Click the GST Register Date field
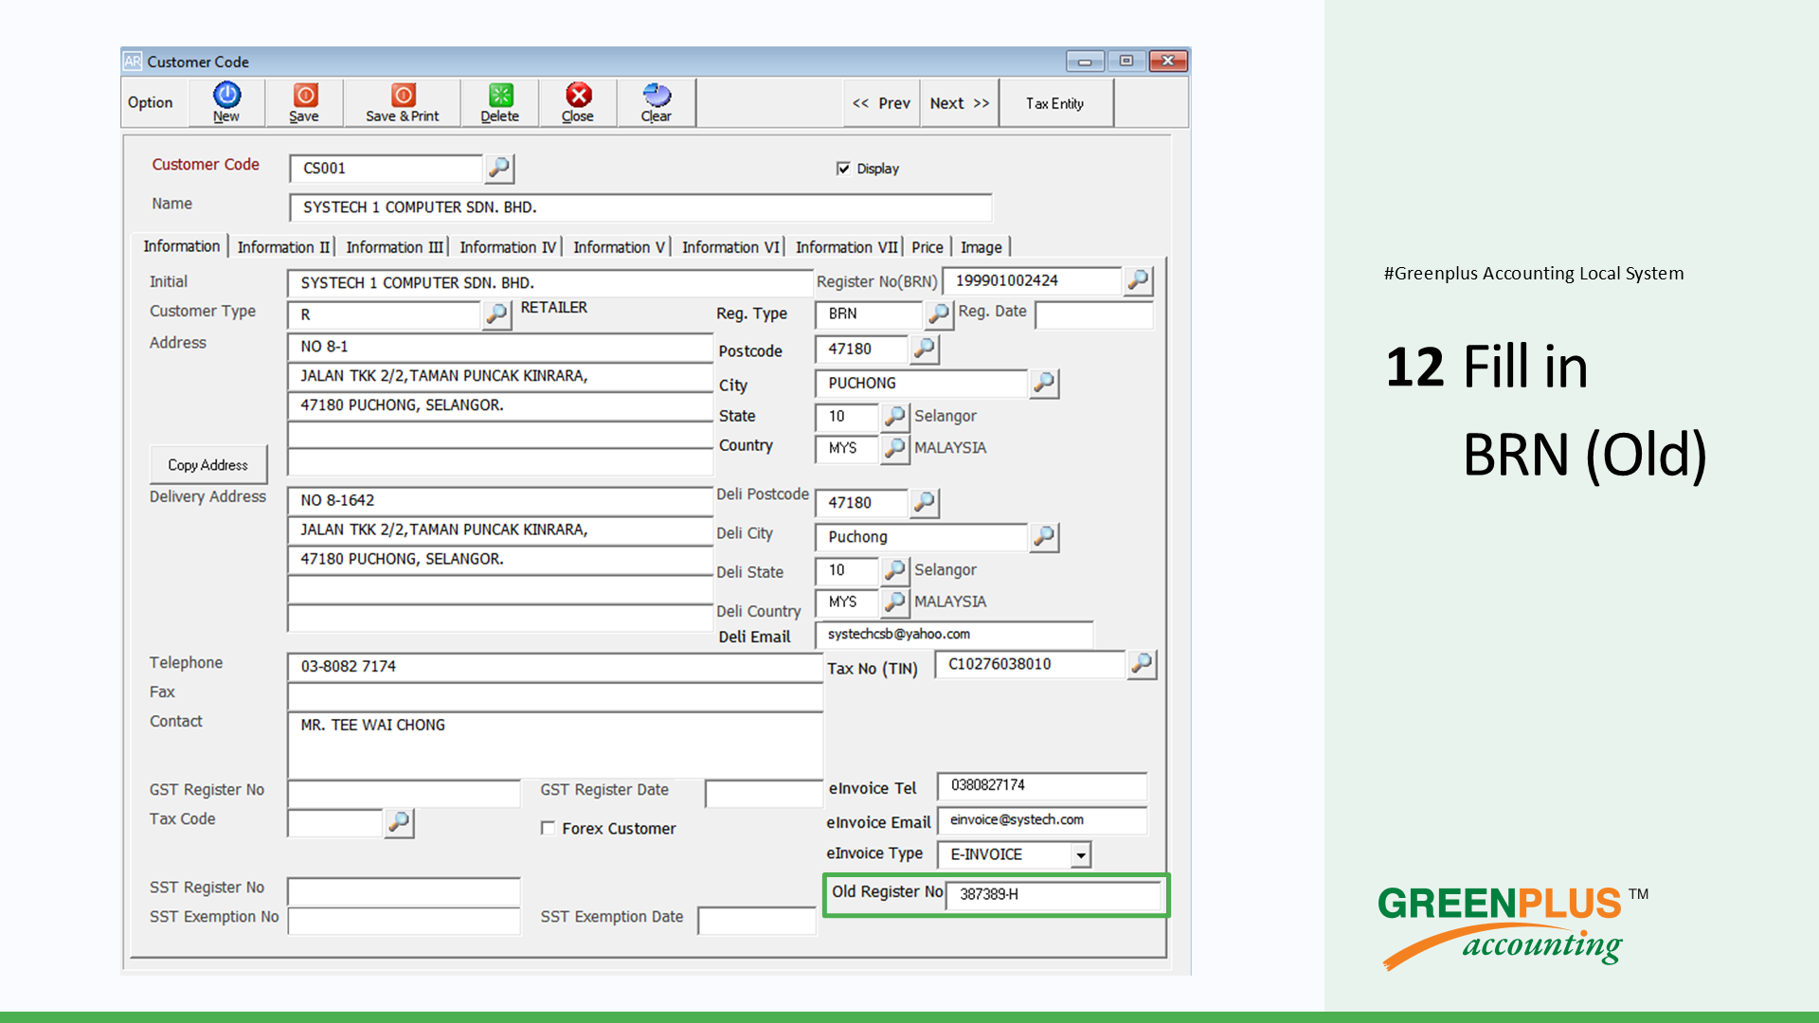 coord(764,794)
